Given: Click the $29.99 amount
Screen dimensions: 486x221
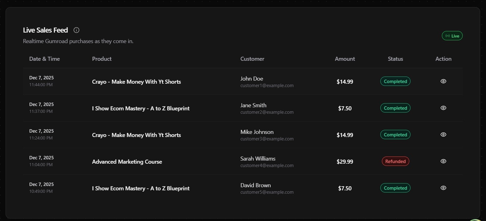Looking at the screenshot, I should (345, 162).
